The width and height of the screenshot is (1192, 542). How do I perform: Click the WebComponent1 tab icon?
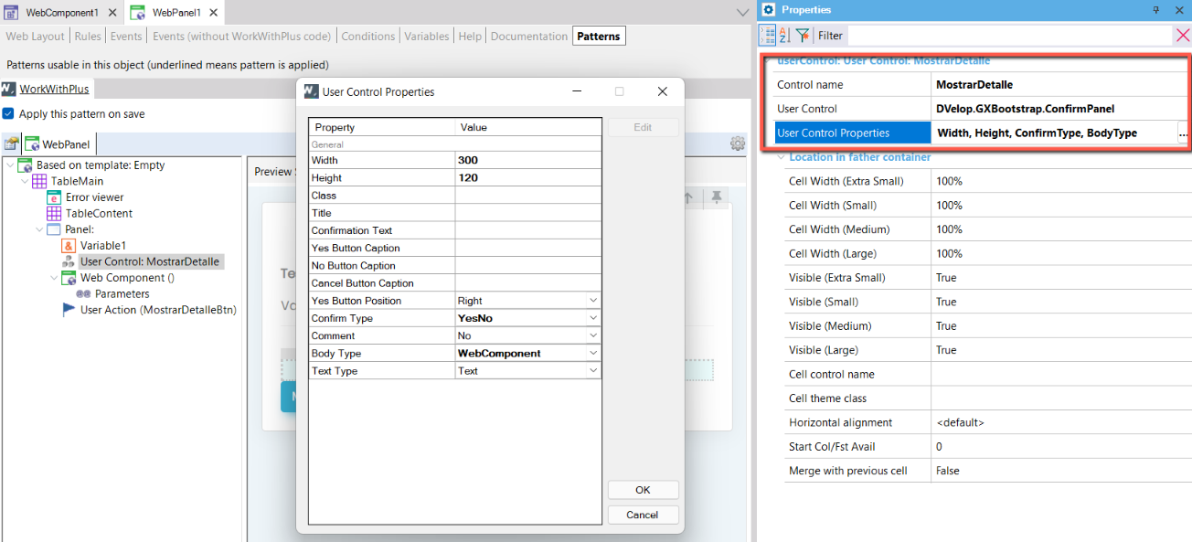[x=12, y=12]
